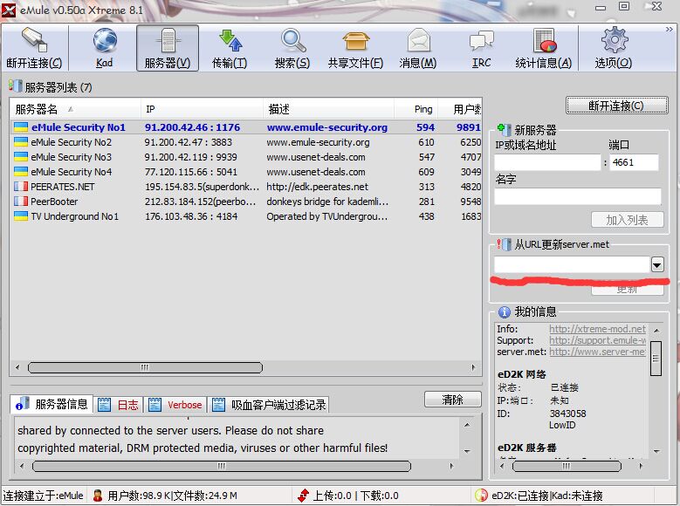This screenshot has width=680, height=506.
Task: Click the 服务器列表 server list icon
Action: point(16,85)
